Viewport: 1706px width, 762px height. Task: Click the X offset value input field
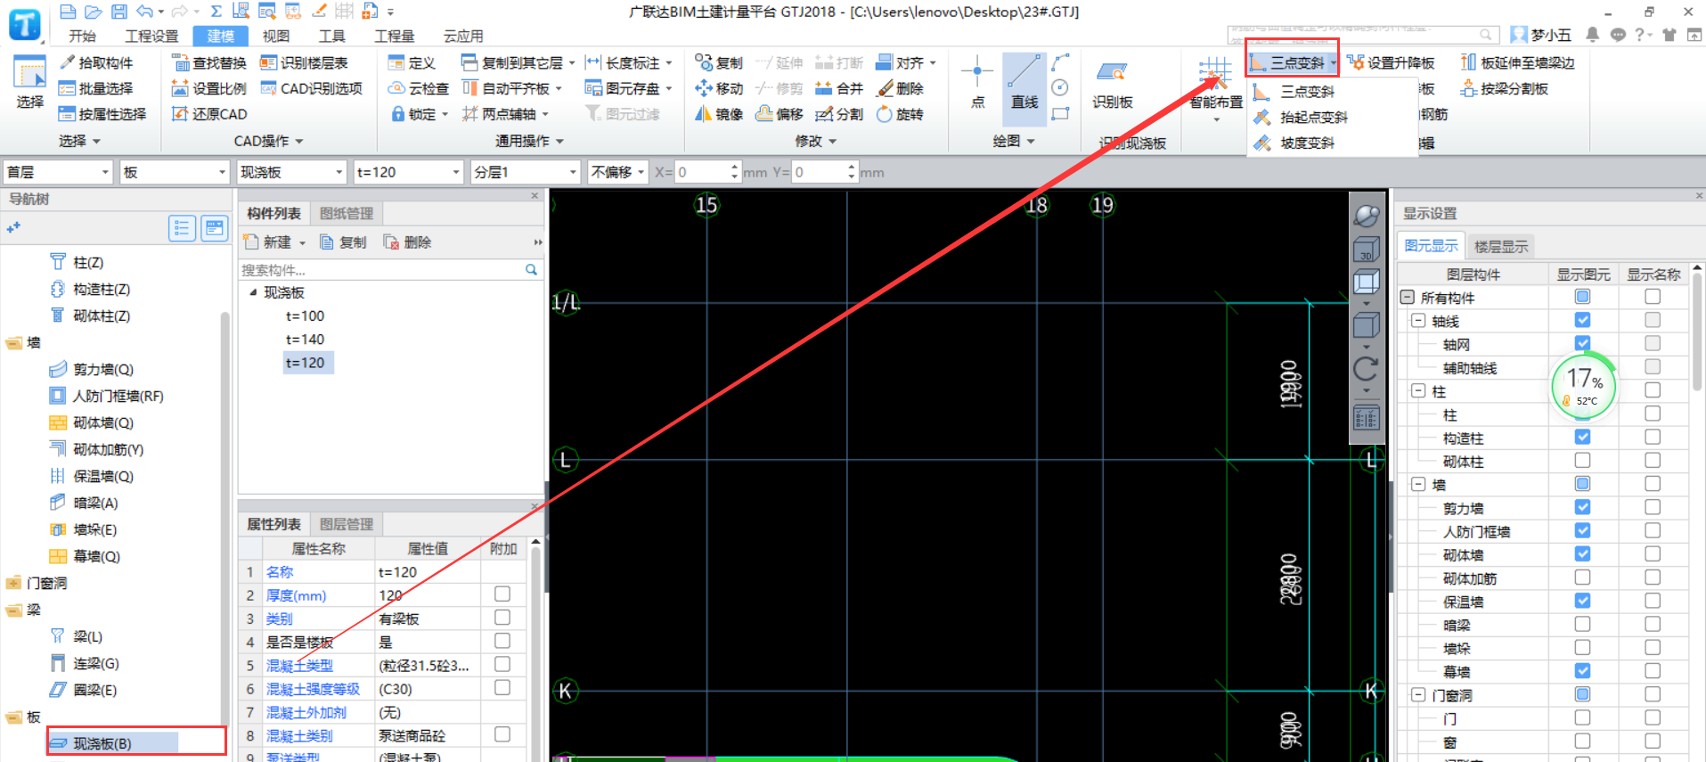pyautogui.click(x=703, y=172)
